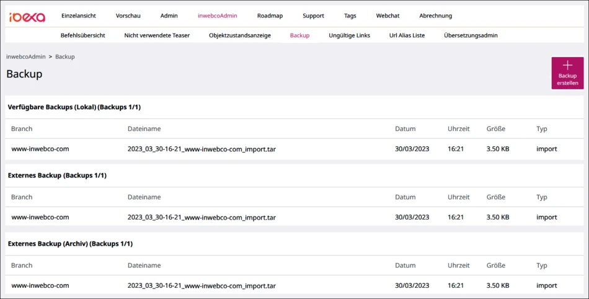Switch to the Befehlsübersicht tab
Screen dimensions: 589x299
click(x=82, y=35)
